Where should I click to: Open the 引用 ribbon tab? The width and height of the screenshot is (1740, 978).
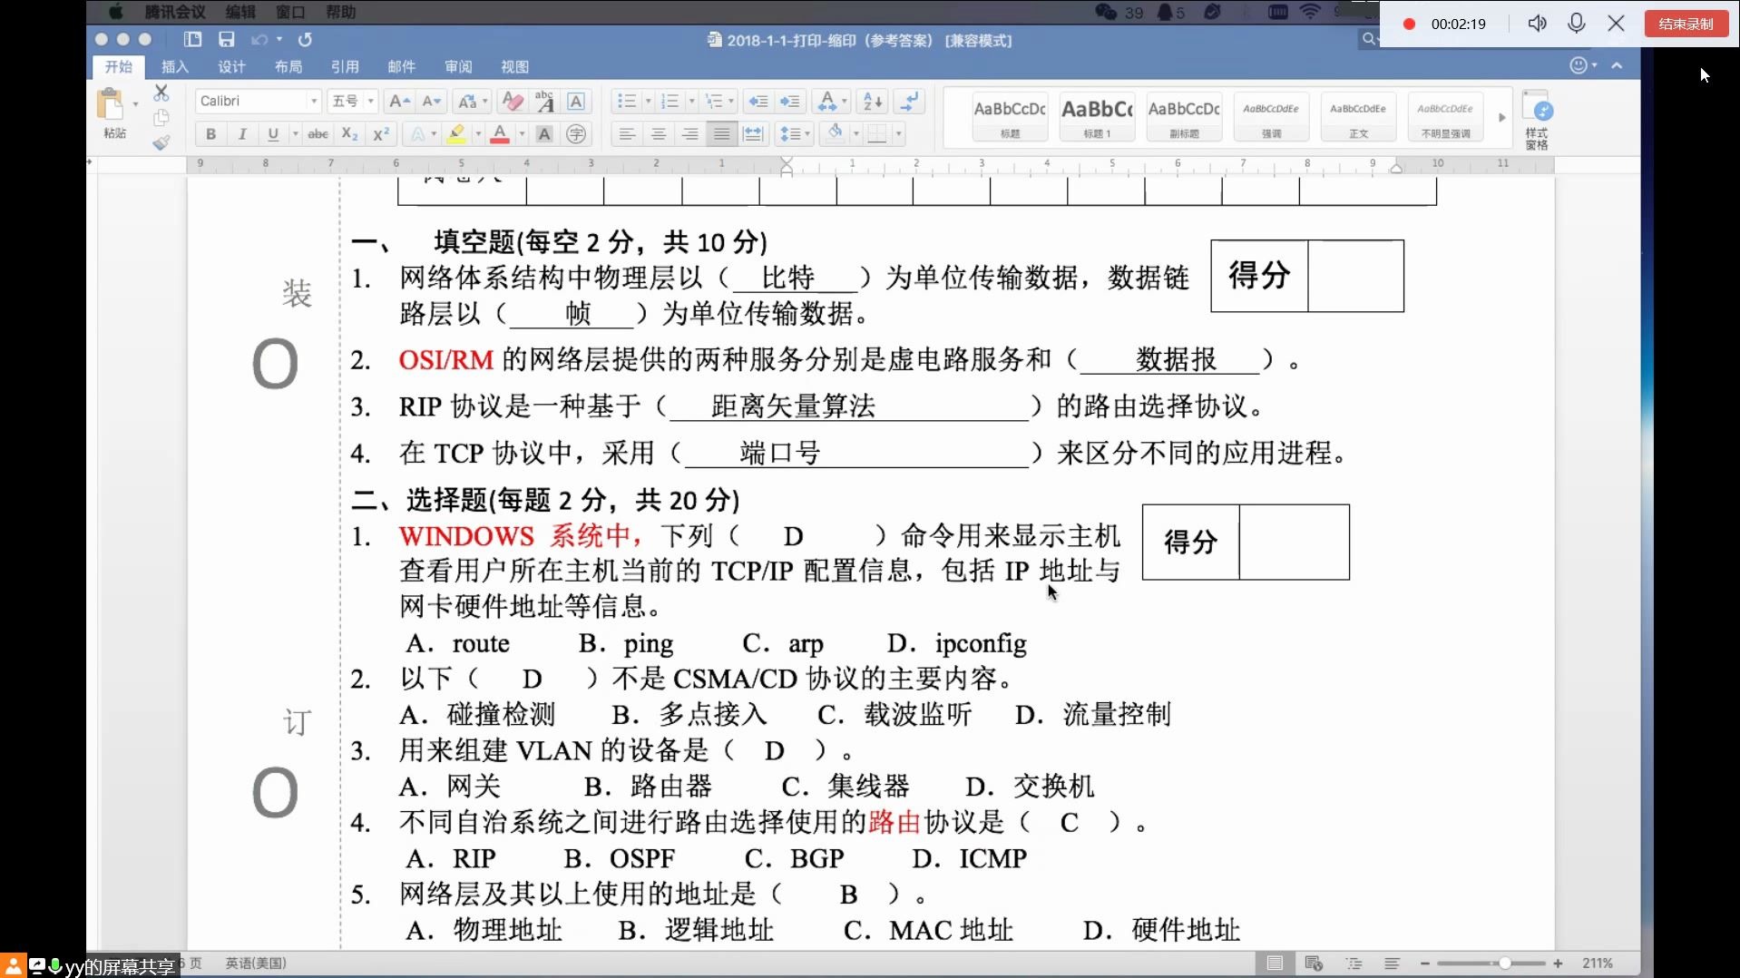pyautogui.click(x=345, y=66)
